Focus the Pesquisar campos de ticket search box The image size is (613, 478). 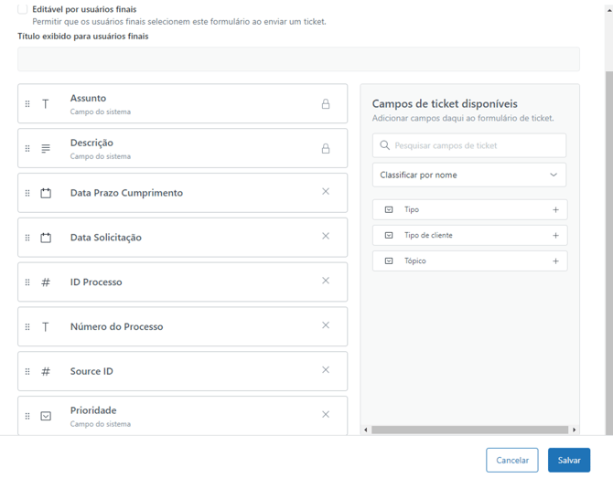(x=476, y=145)
